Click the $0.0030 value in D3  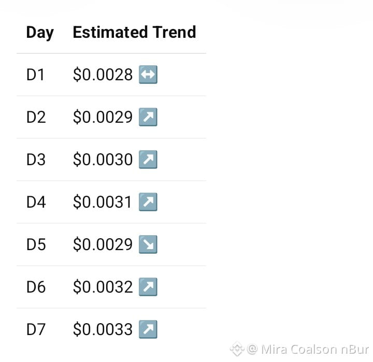pos(103,160)
